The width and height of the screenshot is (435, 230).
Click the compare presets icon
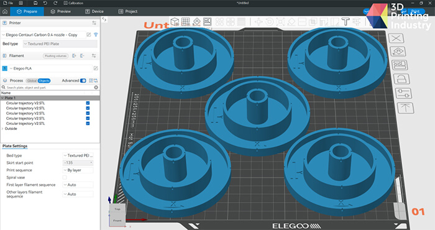coord(96,81)
